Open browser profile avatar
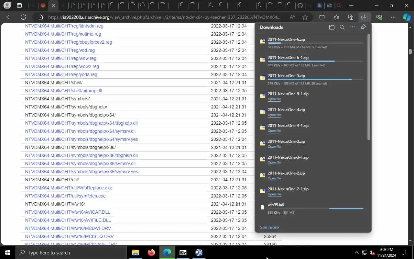 tap(7, 6)
